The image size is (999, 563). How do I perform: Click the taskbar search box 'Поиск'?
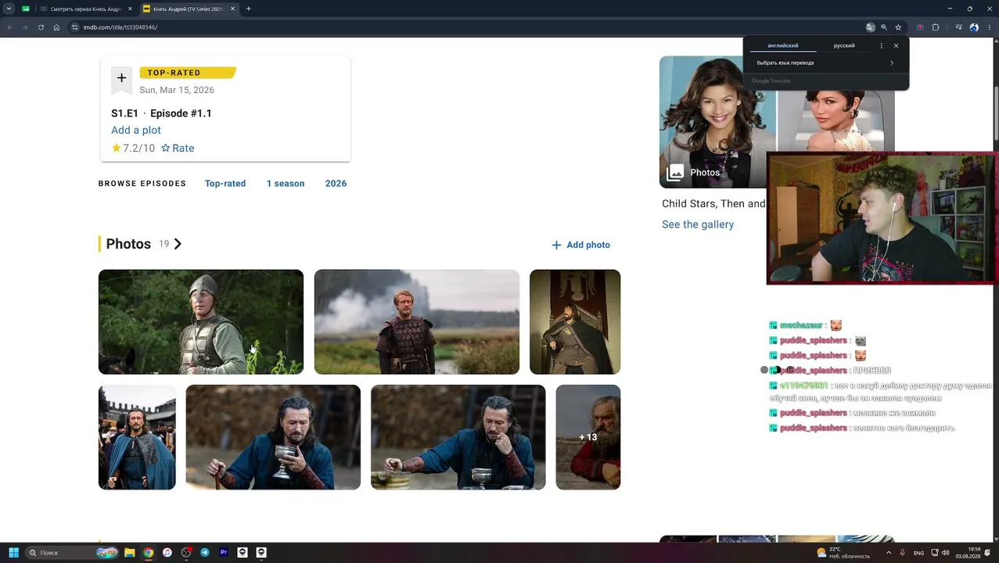[70, 552]
